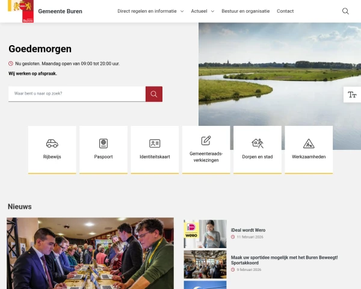Select the Rijbewijs car icon tile
This screenshot has width=361, height=289.
click(x=52, y=149)
